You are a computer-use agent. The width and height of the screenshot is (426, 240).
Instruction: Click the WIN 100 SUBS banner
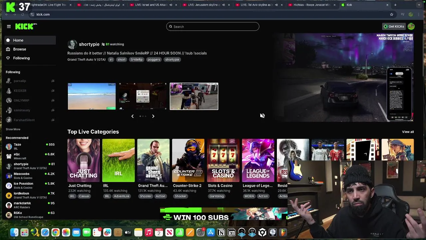point(224,214)
